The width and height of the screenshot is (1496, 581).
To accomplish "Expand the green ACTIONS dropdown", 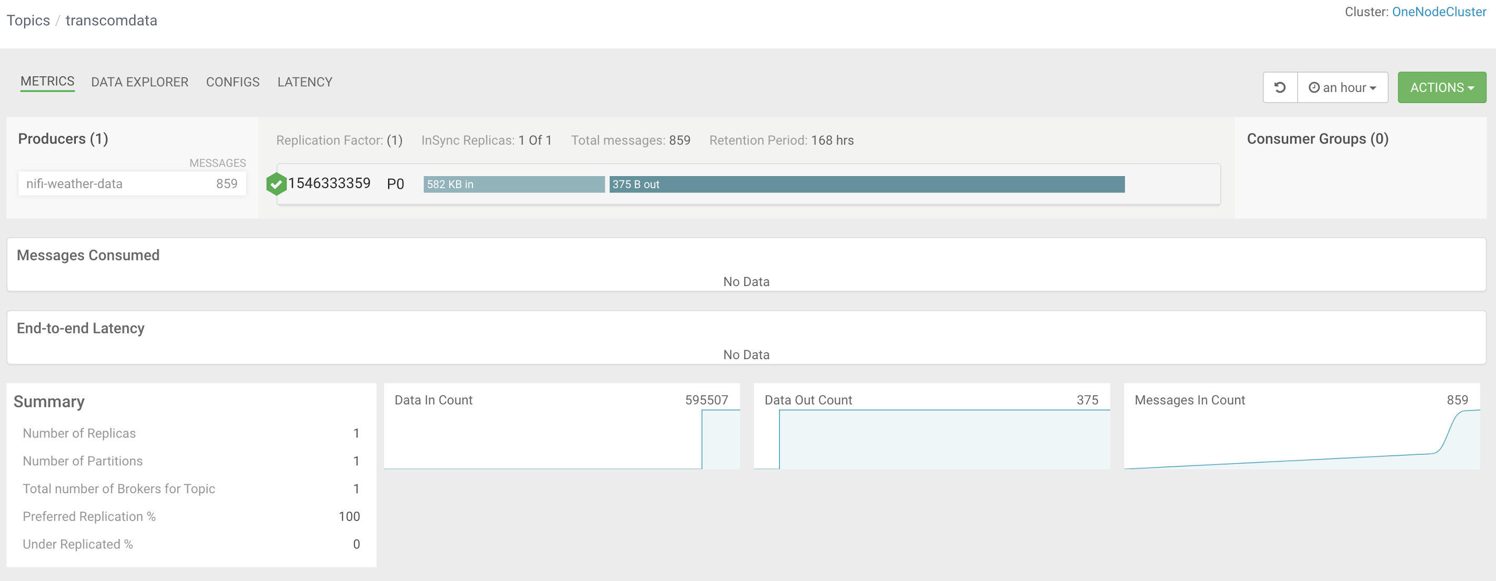I will pyautogui.click(x=1441, y=88).
